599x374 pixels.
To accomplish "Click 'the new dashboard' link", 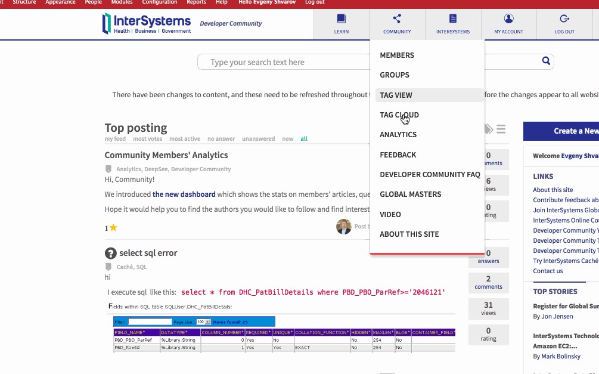I will coord(184,194).
